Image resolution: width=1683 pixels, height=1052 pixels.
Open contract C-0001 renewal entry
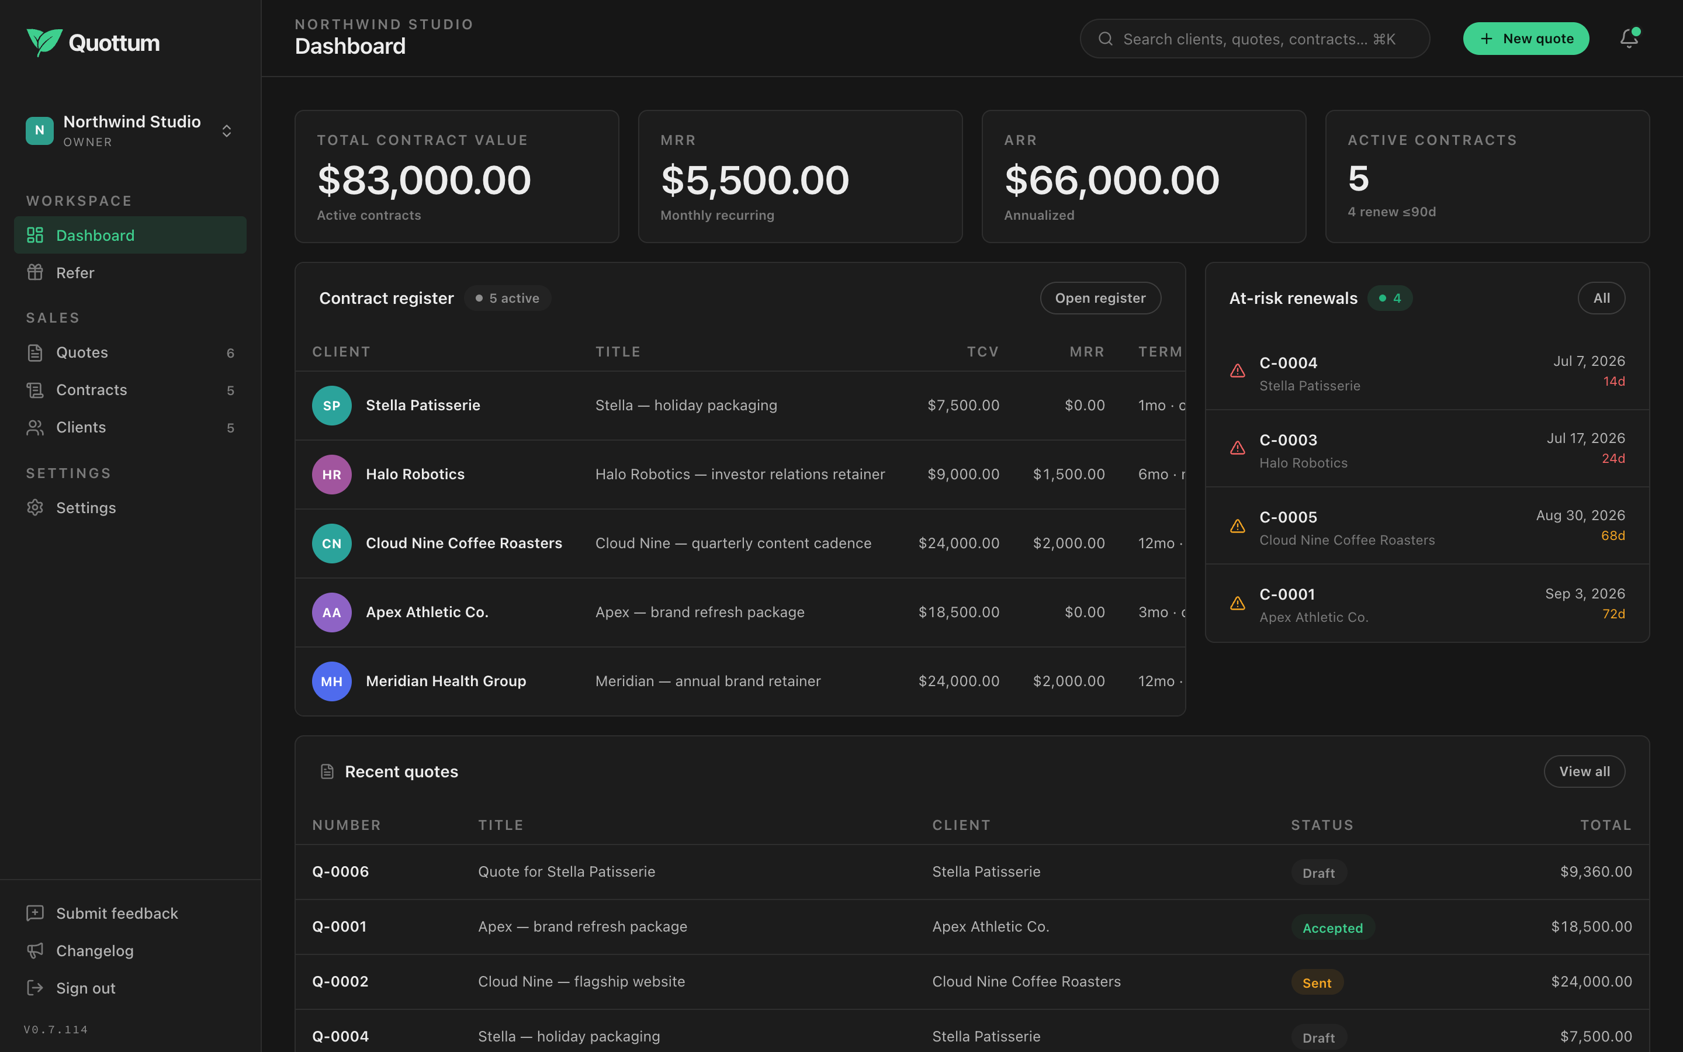pos(1427,603)
